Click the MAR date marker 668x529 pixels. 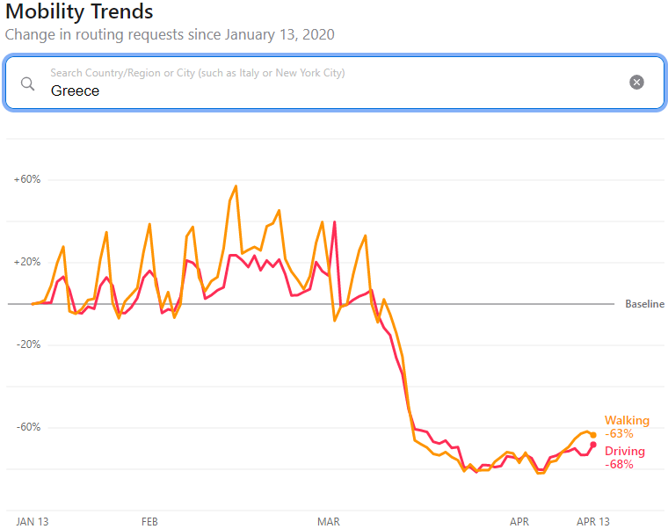pyautogui.click(x=329, y=522)
